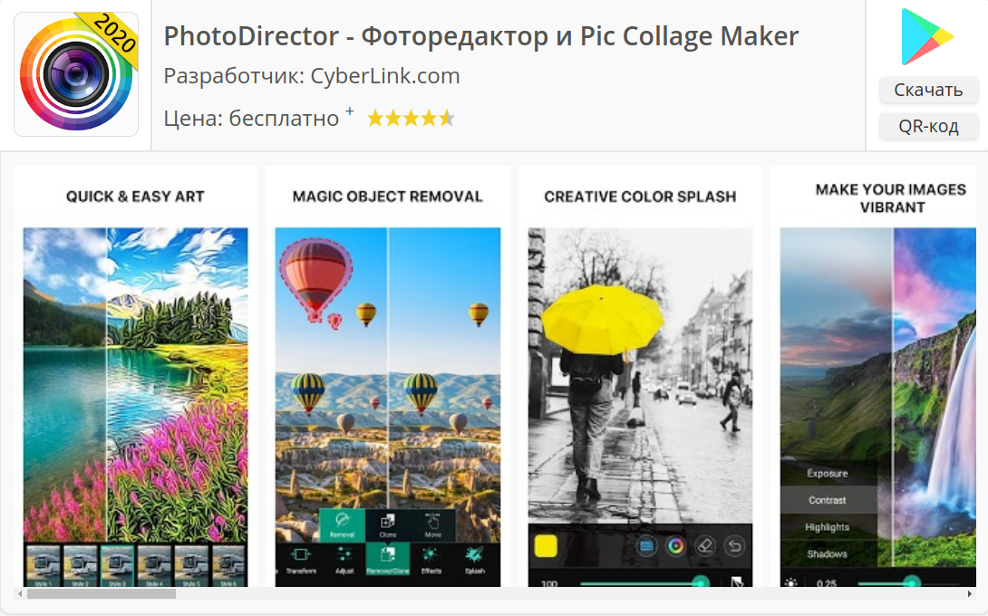Click the undo arrow icon

734,545
